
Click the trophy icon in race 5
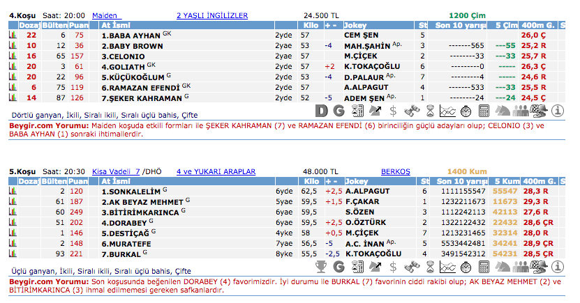pyautogui.click(x=321, y=266)
